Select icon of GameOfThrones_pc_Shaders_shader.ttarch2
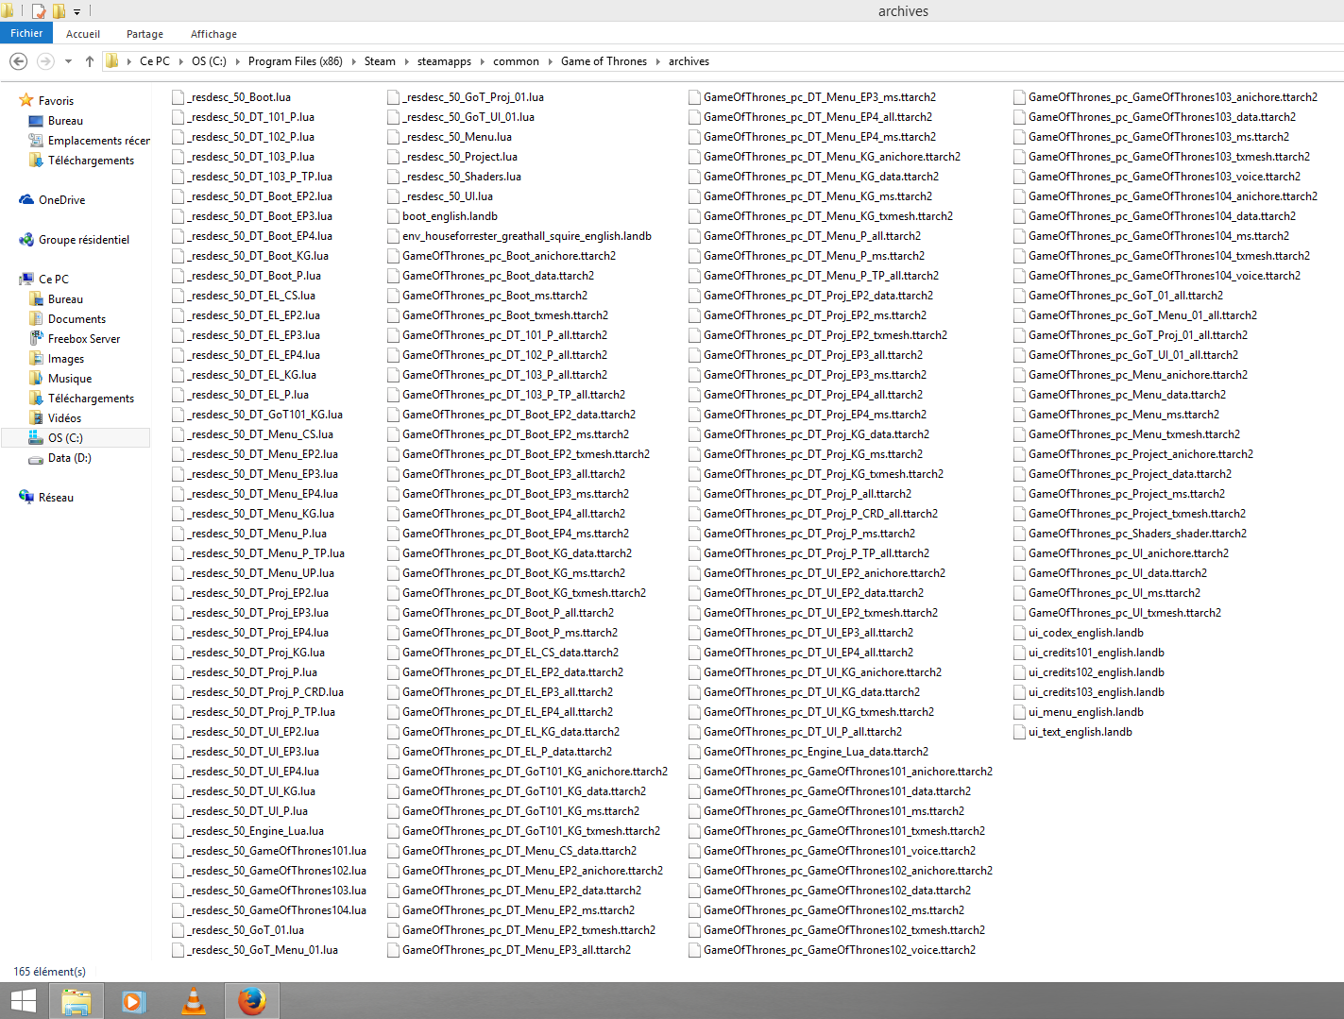The height and width of the screenshot is (1019, 1344). 1020,534
